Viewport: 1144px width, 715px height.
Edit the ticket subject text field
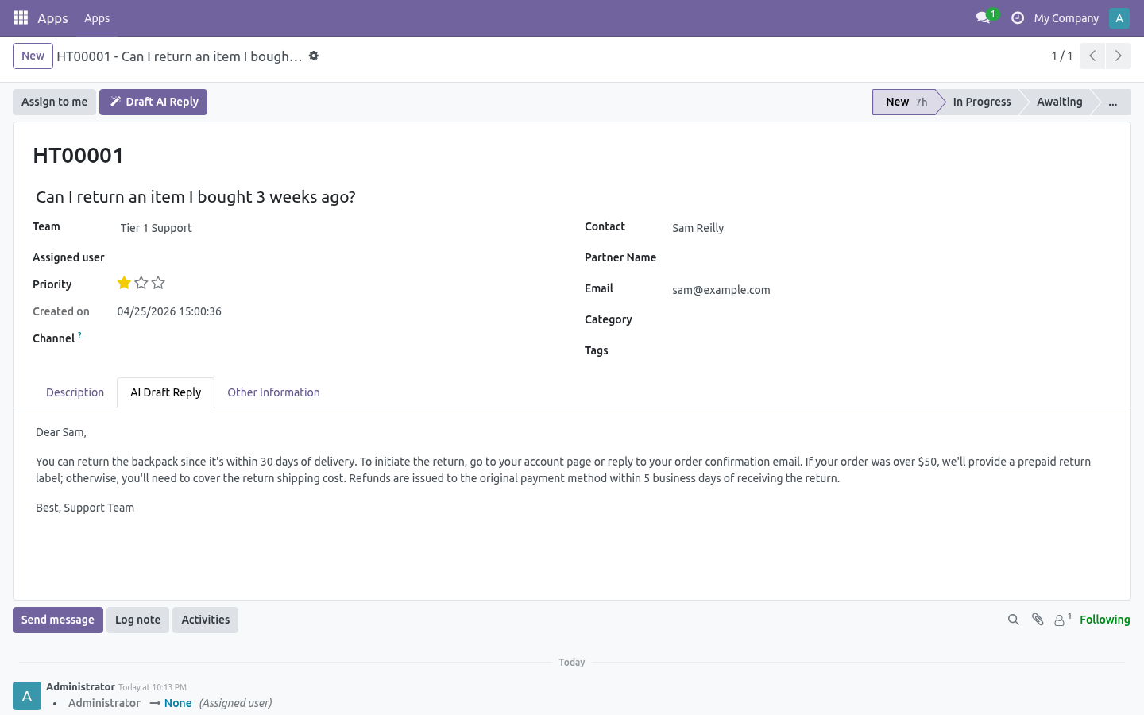point(572,197)
